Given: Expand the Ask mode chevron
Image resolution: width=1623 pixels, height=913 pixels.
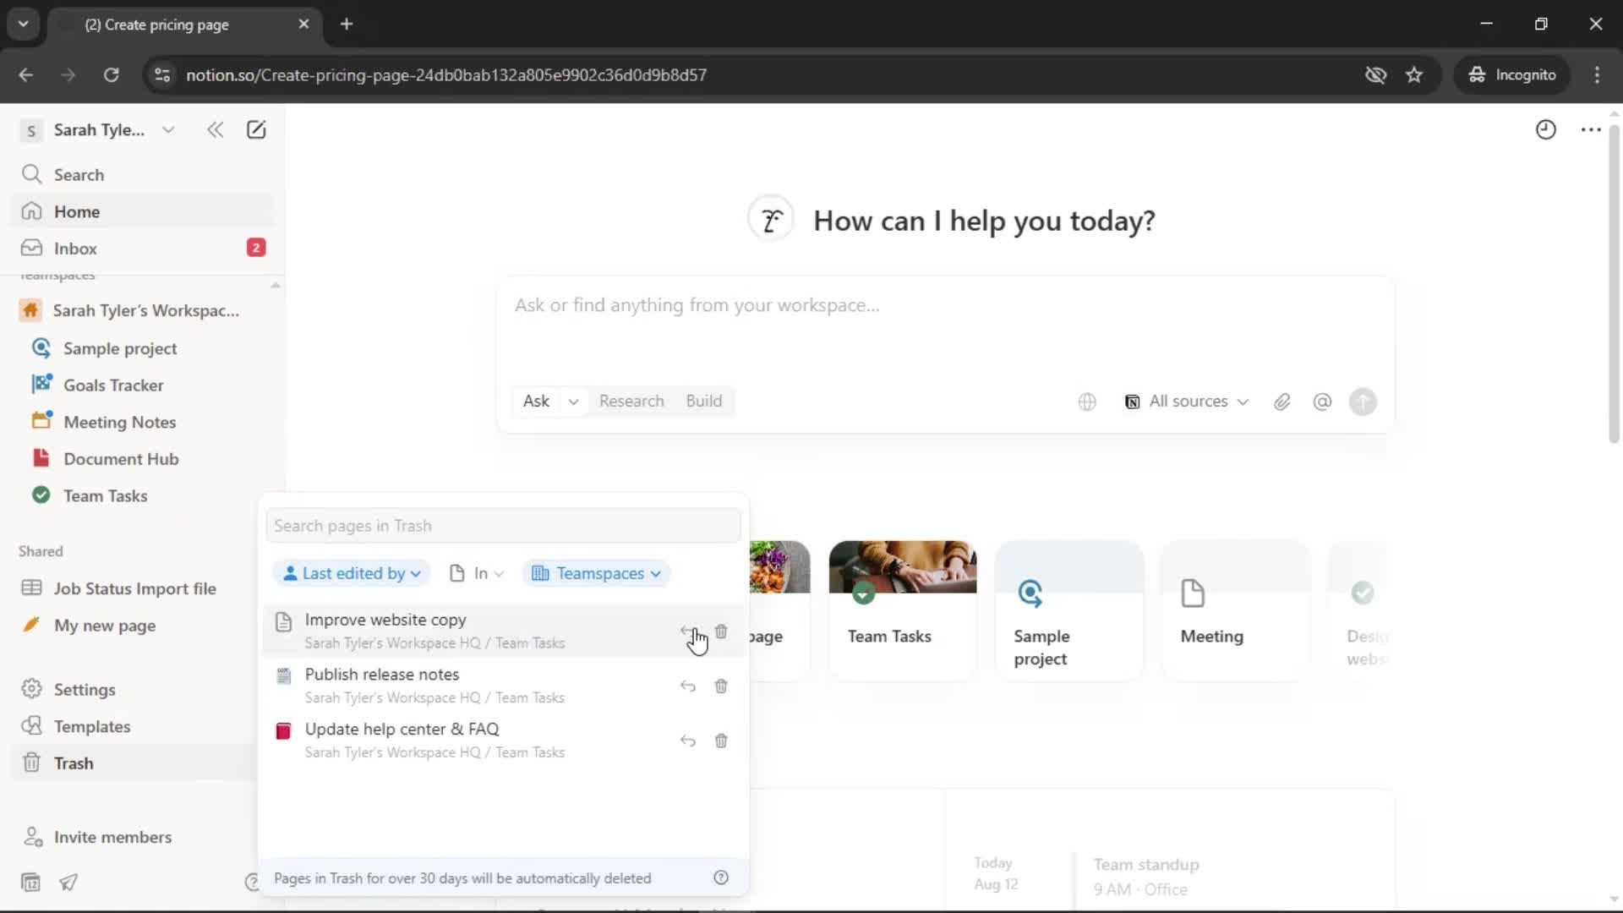Looking at the screenshot, I should click(x=574, y=402).
